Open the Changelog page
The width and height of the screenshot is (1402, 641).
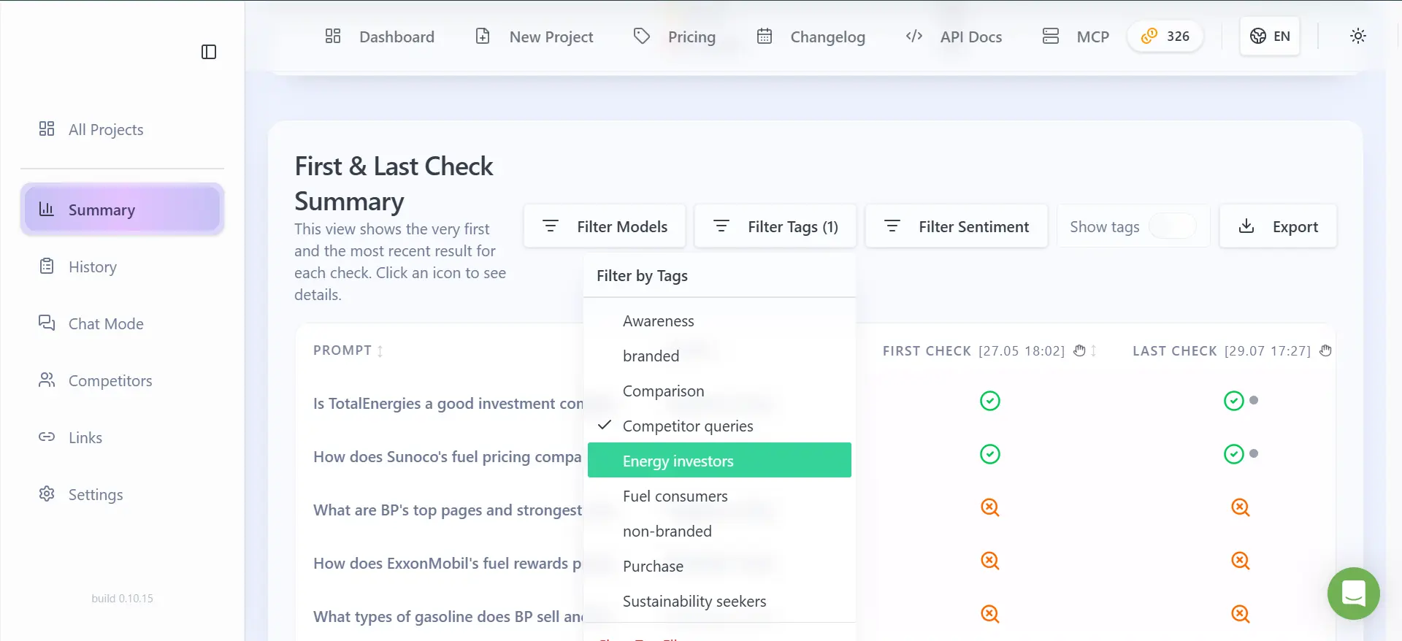point(811,37)
